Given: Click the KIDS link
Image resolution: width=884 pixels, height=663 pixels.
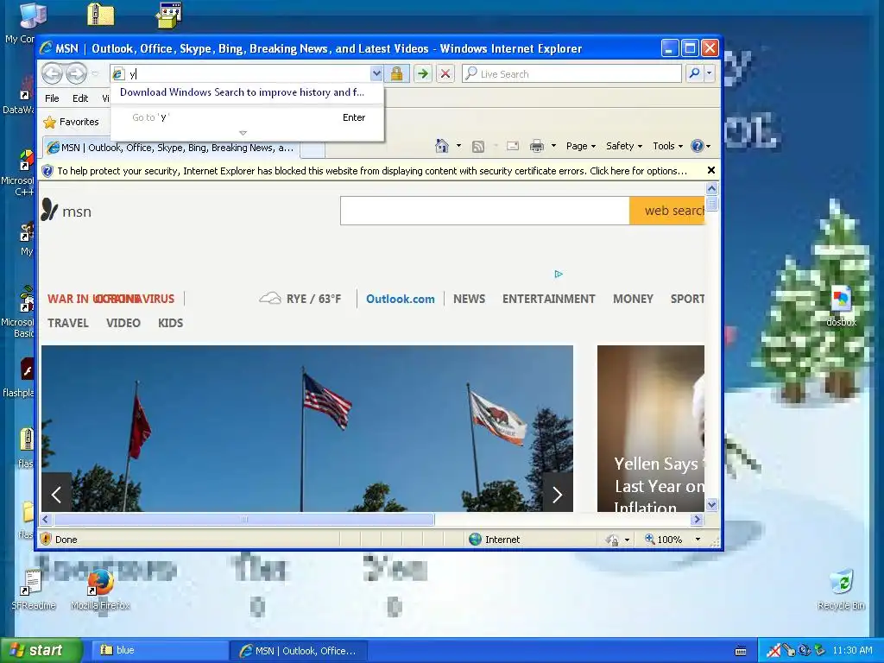Looking at the screenshot, I should (x=170, y=323).
